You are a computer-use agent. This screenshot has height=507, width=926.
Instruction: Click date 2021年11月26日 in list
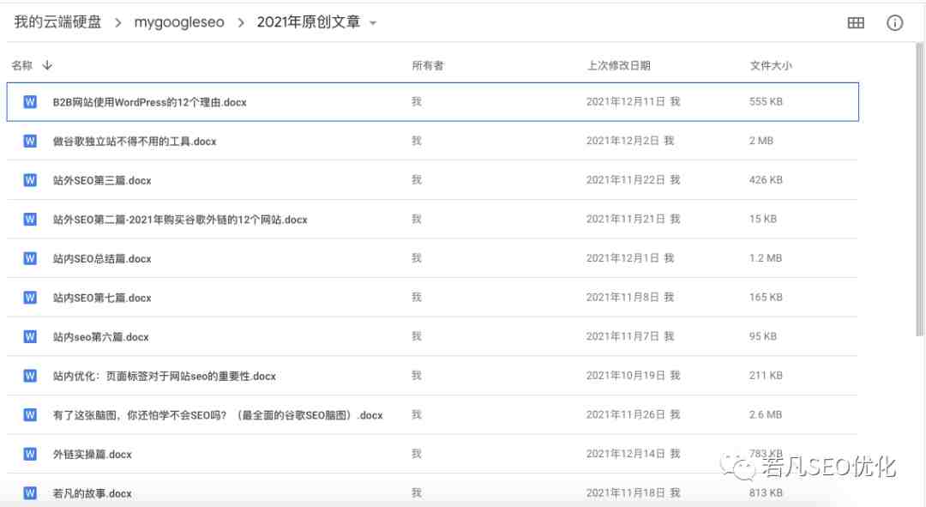pyautogui.click(x=625, y=415)
